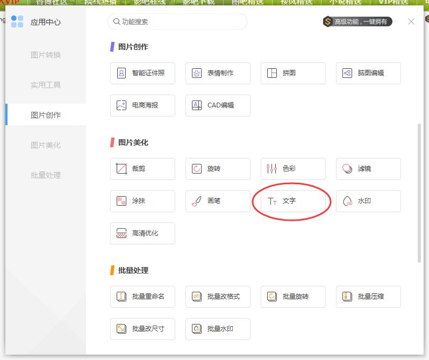The width and height of the screenshot is (429, 360).
Task: Open the 智能证件照 ID photo tool
Action: tap(142, 73)
